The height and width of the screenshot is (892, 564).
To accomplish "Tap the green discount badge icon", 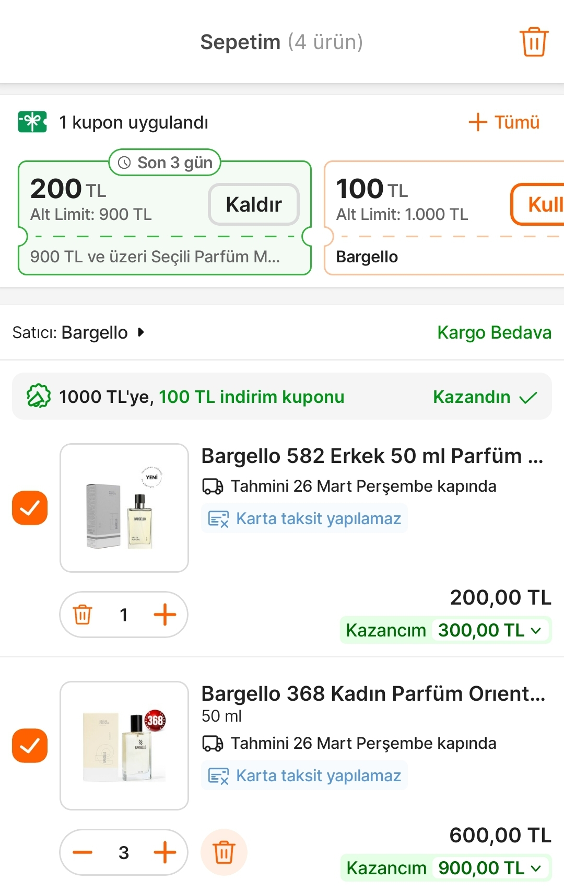I will click(x=39, y=396).
